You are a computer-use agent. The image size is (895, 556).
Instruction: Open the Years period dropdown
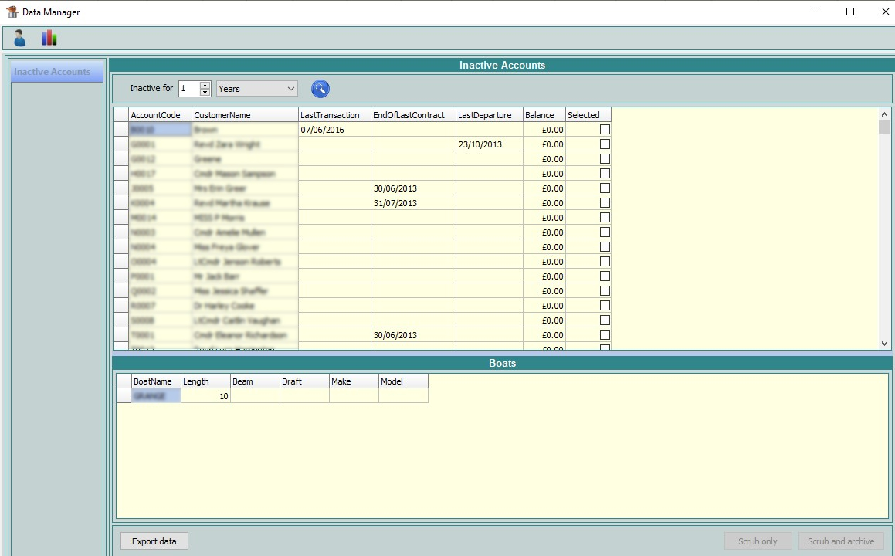(x=256, y=89)
